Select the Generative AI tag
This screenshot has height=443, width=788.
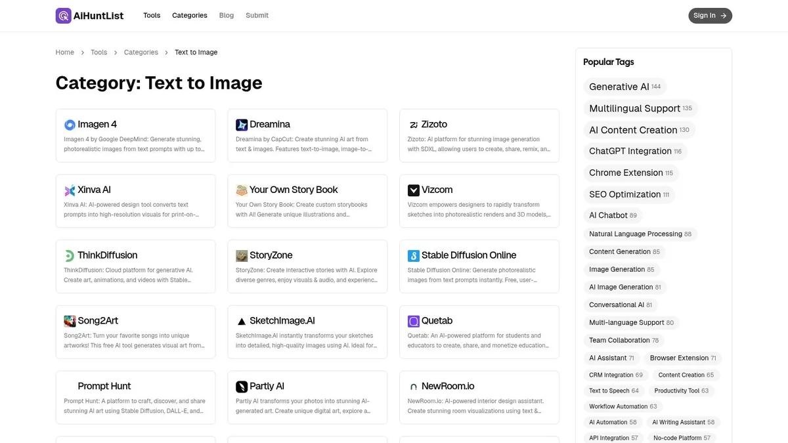point(625,87)
